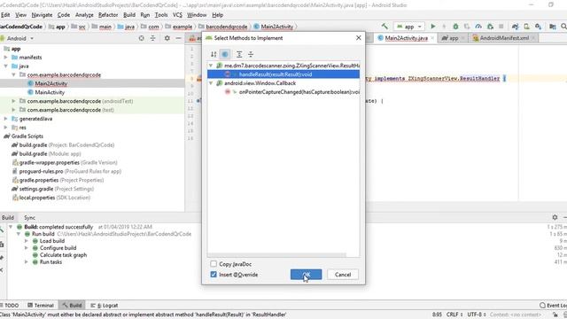Expand the res folder
Image resolution: width=567 pixels, height=319 pixels.
[x=6, y=128]
